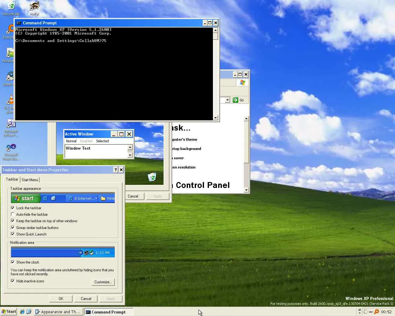Viewport: 395px width, 316px height.
Task: Launch Internet Explorer from Quick Launch
Action: (22, 312)
